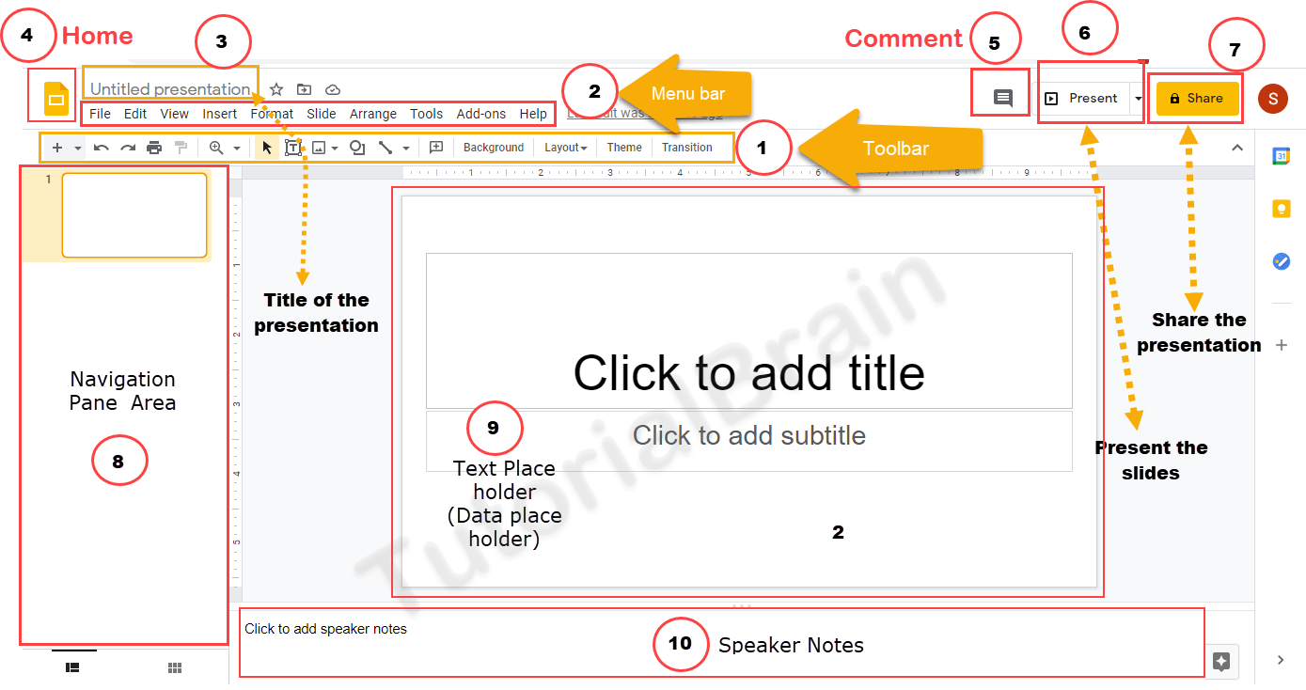
Task: Open the Layout dropdown
Action: tap(564, 148)
